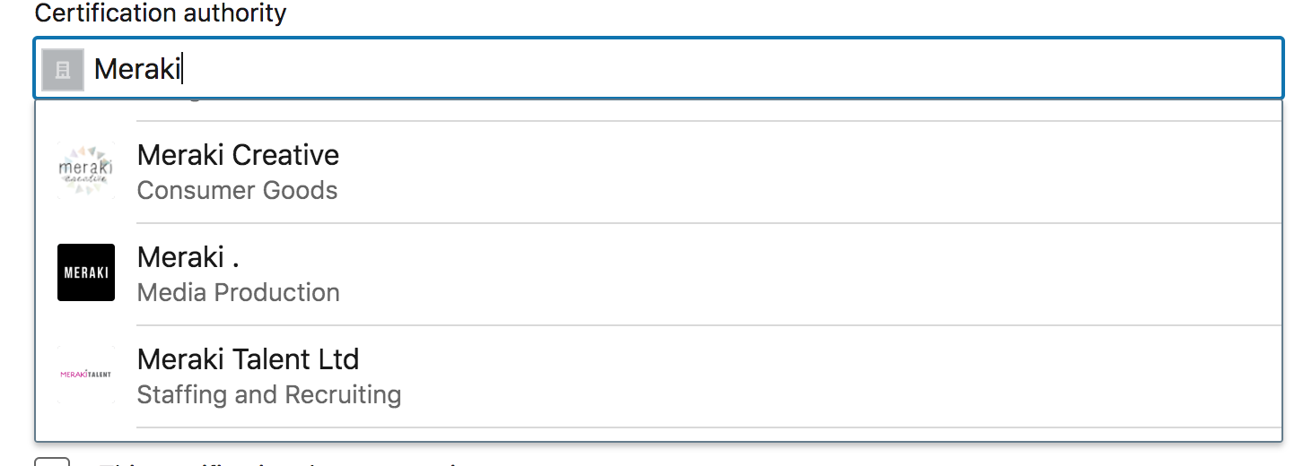Click the black MERAKI logo thumbnail
This screenshot has width=1303, height=466.
pyautogui.click(x=86, y=272)
